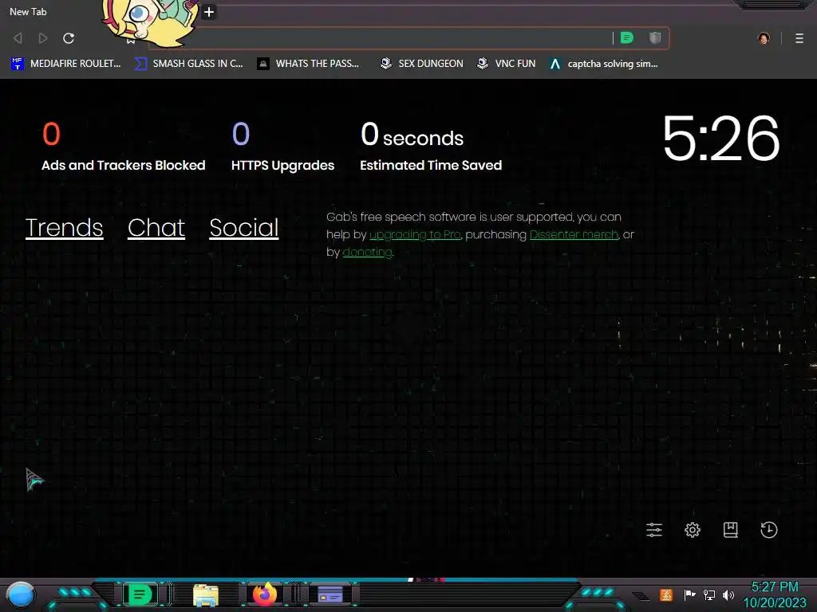
Task: Go back with the back arrow
Action: click(18, 38)
